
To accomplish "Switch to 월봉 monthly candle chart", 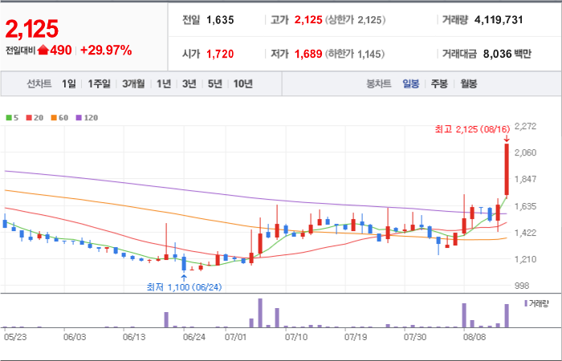I will tap(468, 84).
